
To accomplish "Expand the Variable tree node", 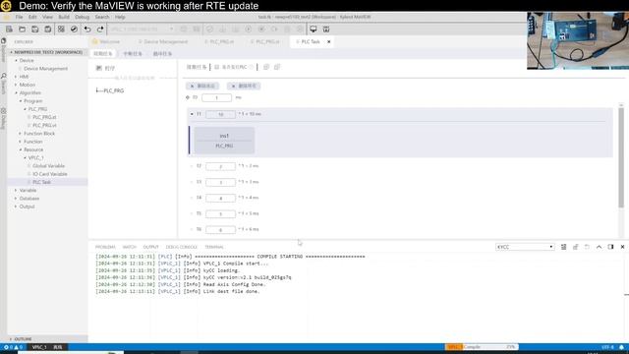I will click(16, 190).
